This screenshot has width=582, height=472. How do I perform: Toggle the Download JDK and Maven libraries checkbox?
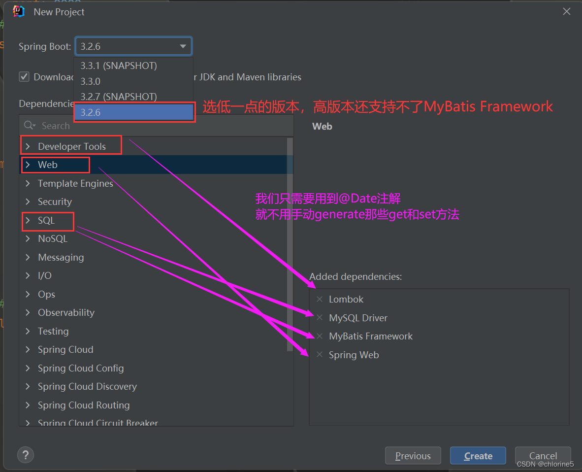click(24, 77)
